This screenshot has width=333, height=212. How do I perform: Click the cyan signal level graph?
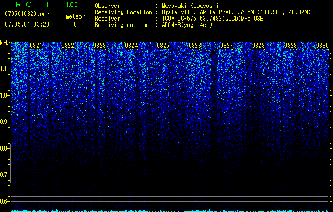tap(170, 210)
